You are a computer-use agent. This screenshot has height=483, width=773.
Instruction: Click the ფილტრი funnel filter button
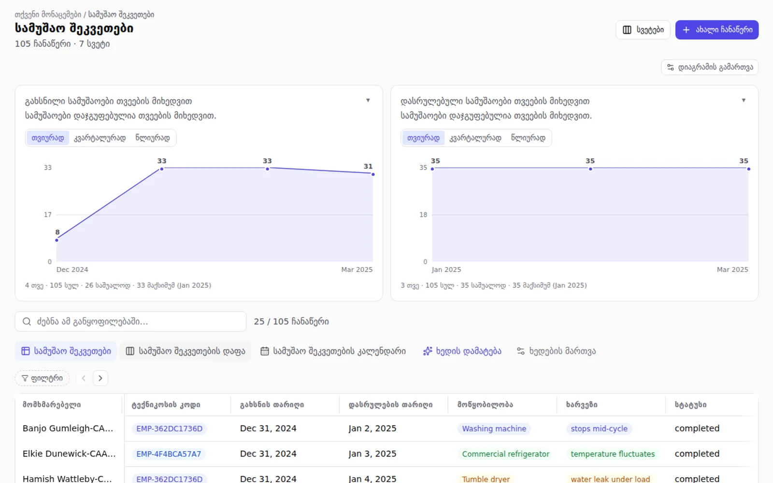tap(43, 378)
